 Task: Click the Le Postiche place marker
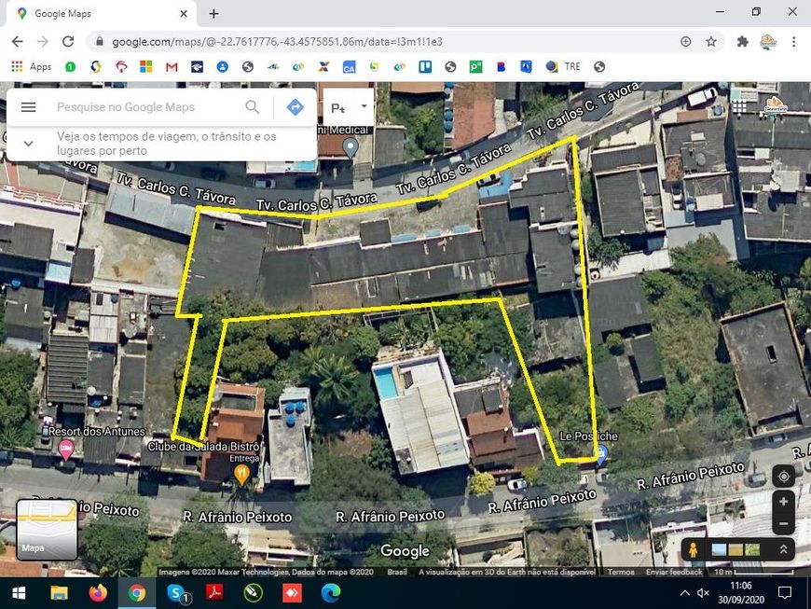coord(600,455)
